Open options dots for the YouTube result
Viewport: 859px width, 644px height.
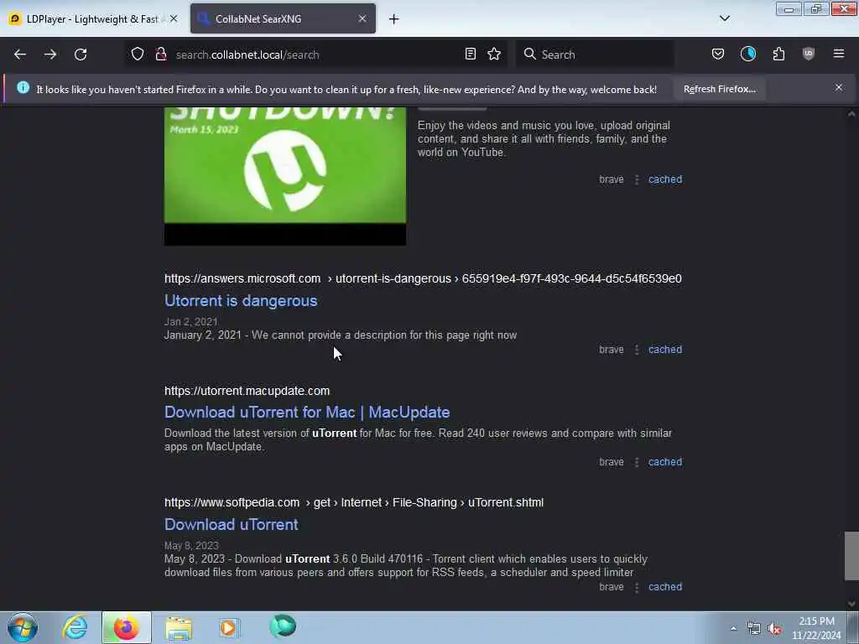click(637, 179)
